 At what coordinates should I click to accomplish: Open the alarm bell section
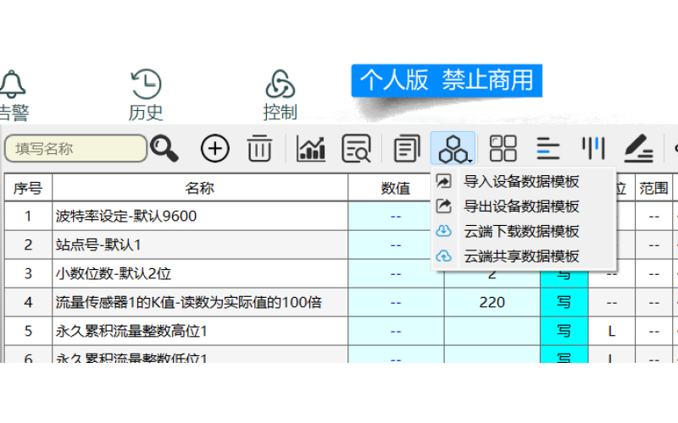pos(13,95)
